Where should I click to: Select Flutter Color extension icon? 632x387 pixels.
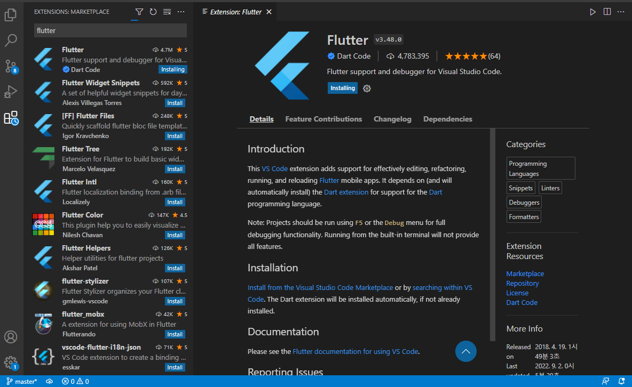[x=43, y=225]
